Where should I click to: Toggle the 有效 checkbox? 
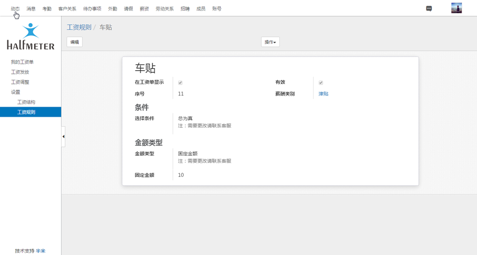[320, 83]
